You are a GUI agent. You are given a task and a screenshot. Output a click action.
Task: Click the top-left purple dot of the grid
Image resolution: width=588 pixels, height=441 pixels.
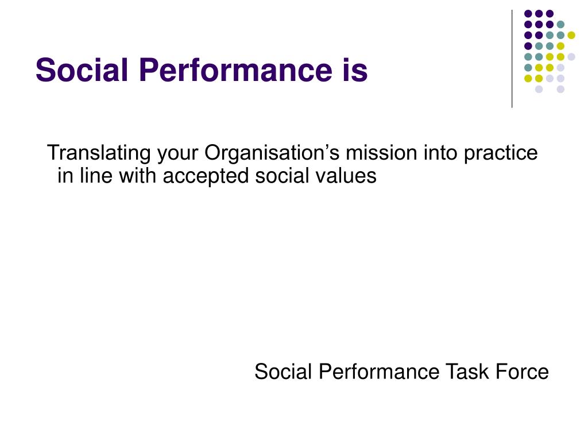click(528, 14)
